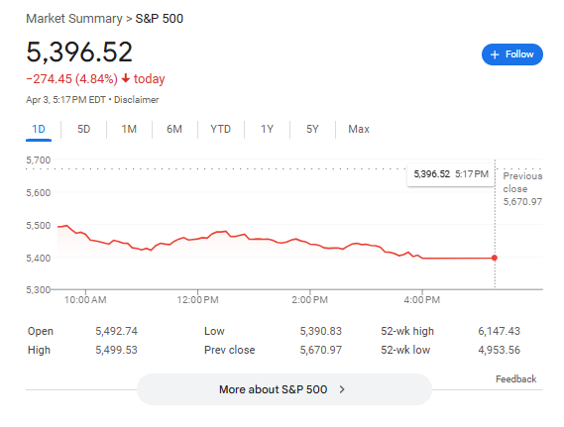Click the chart line near 2:00 PM

point(309,243)
